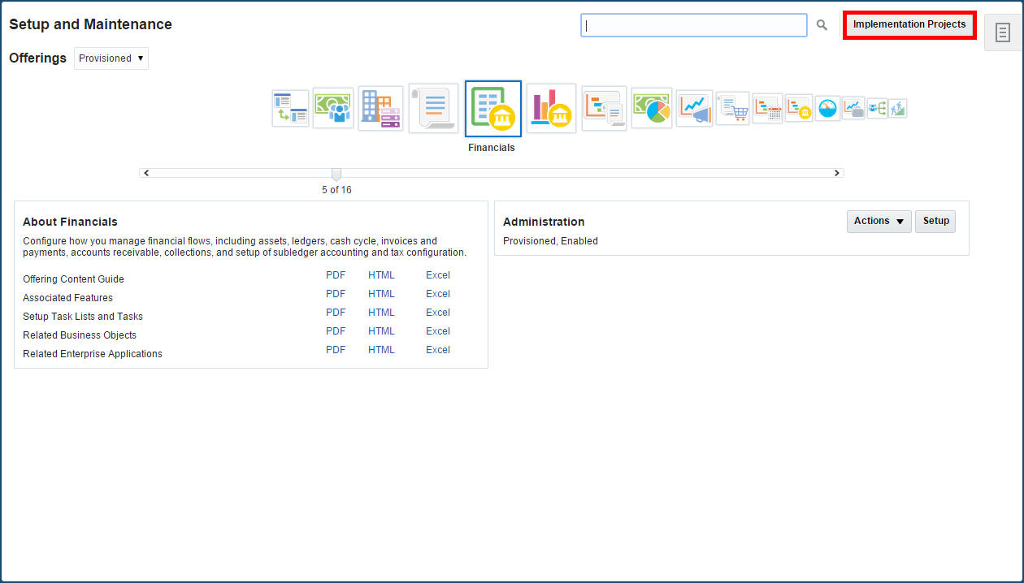Open Related Business Objects PDF
Screen dimensions: 1024x583
[336, 331]
